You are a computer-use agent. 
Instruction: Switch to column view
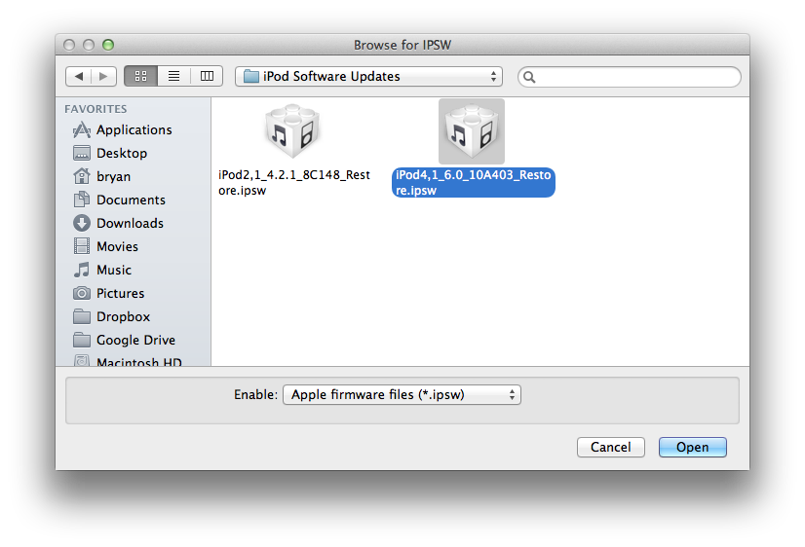(207, 76)
